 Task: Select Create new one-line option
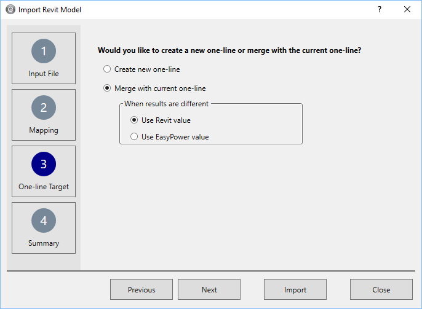click(108, 69)
